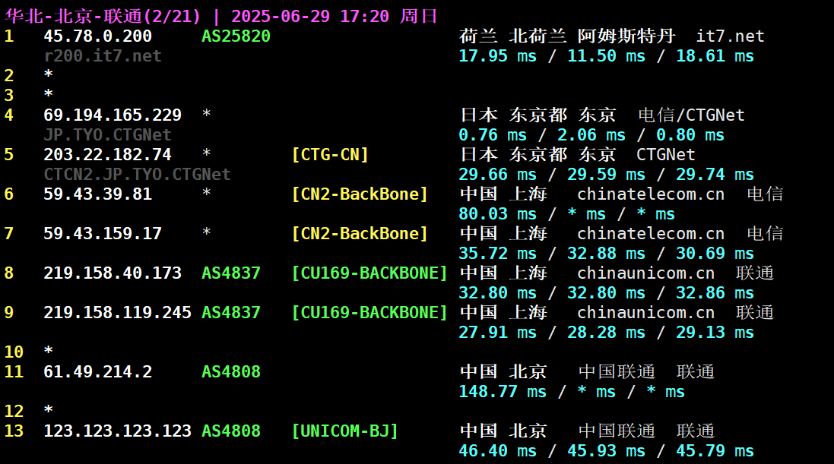The height and width of the screenshot is (464, 834).
Task: Select the [CTG-CN] tag
Action: point(330,155)
